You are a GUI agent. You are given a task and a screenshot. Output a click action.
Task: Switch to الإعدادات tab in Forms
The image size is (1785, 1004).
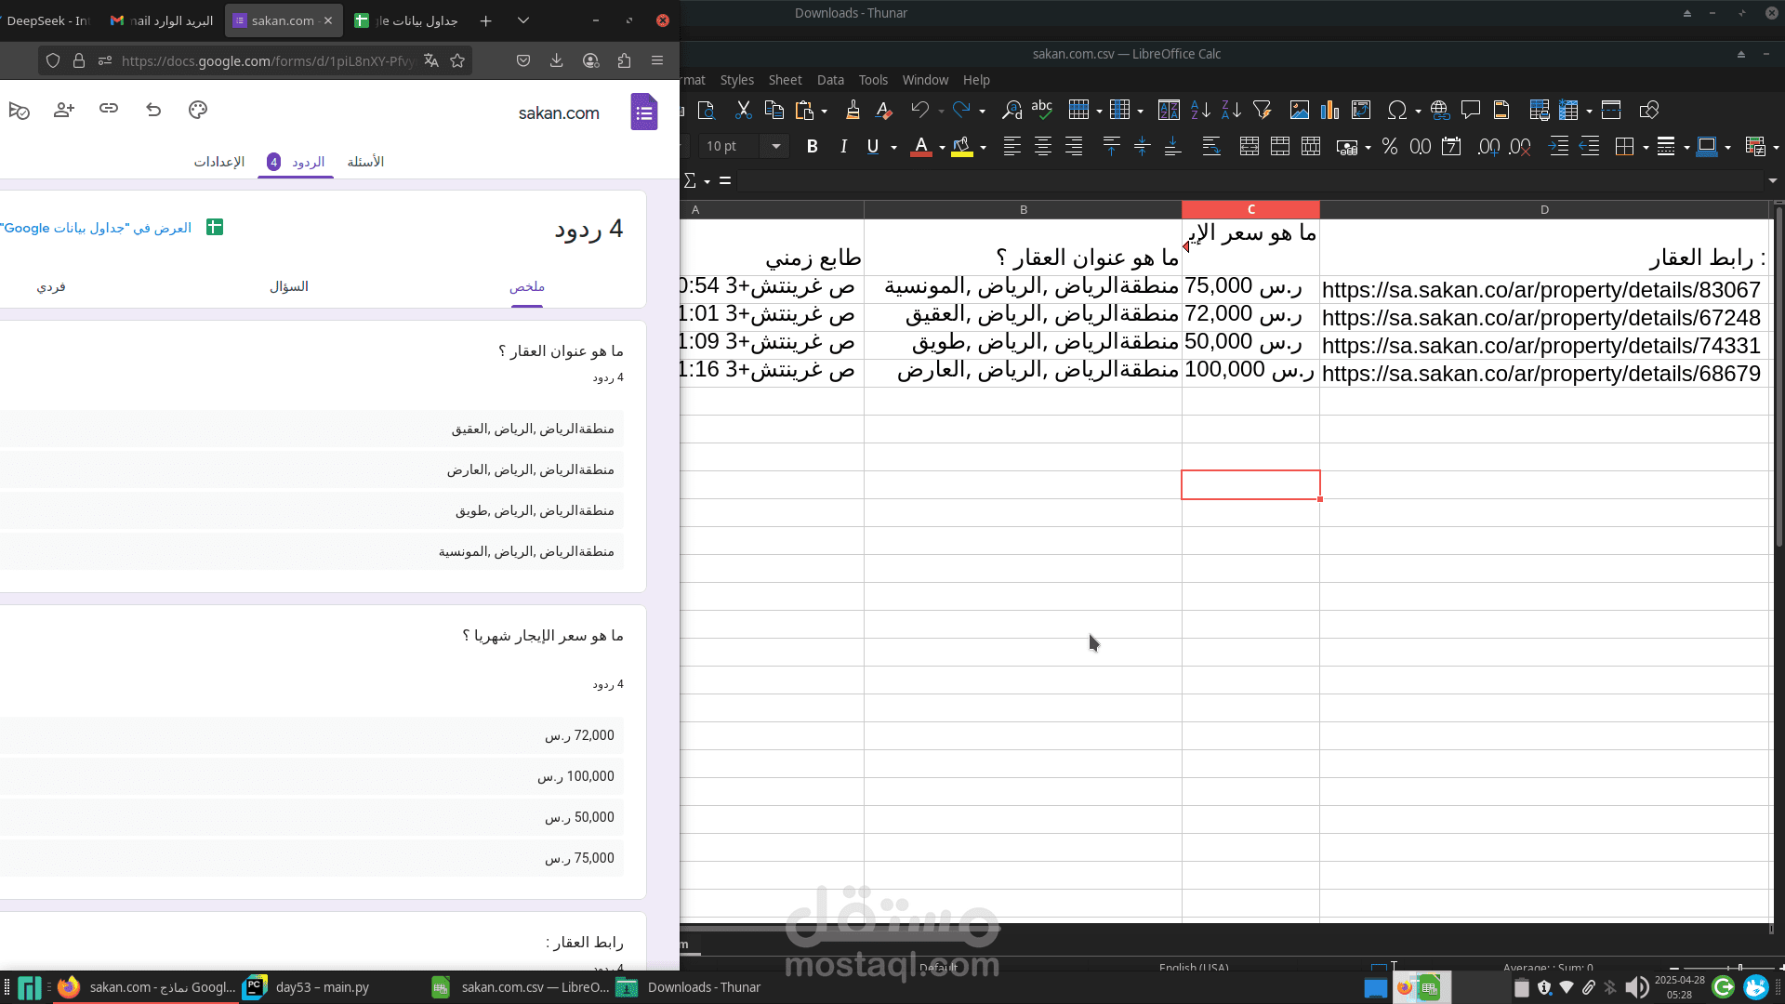click(218, 162)
